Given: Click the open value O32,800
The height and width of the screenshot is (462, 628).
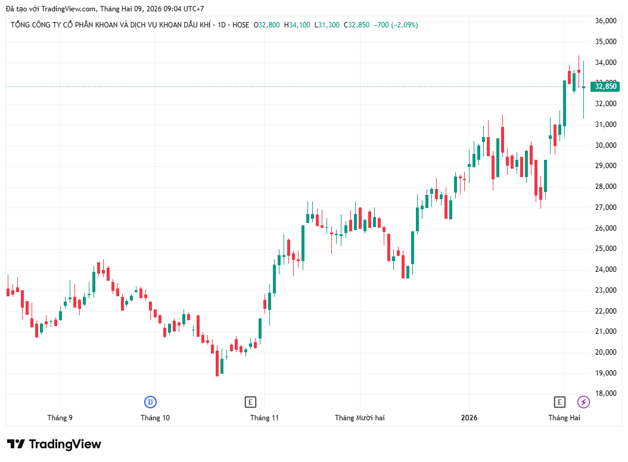Looking at the screenshot, I should coord(267,25).
